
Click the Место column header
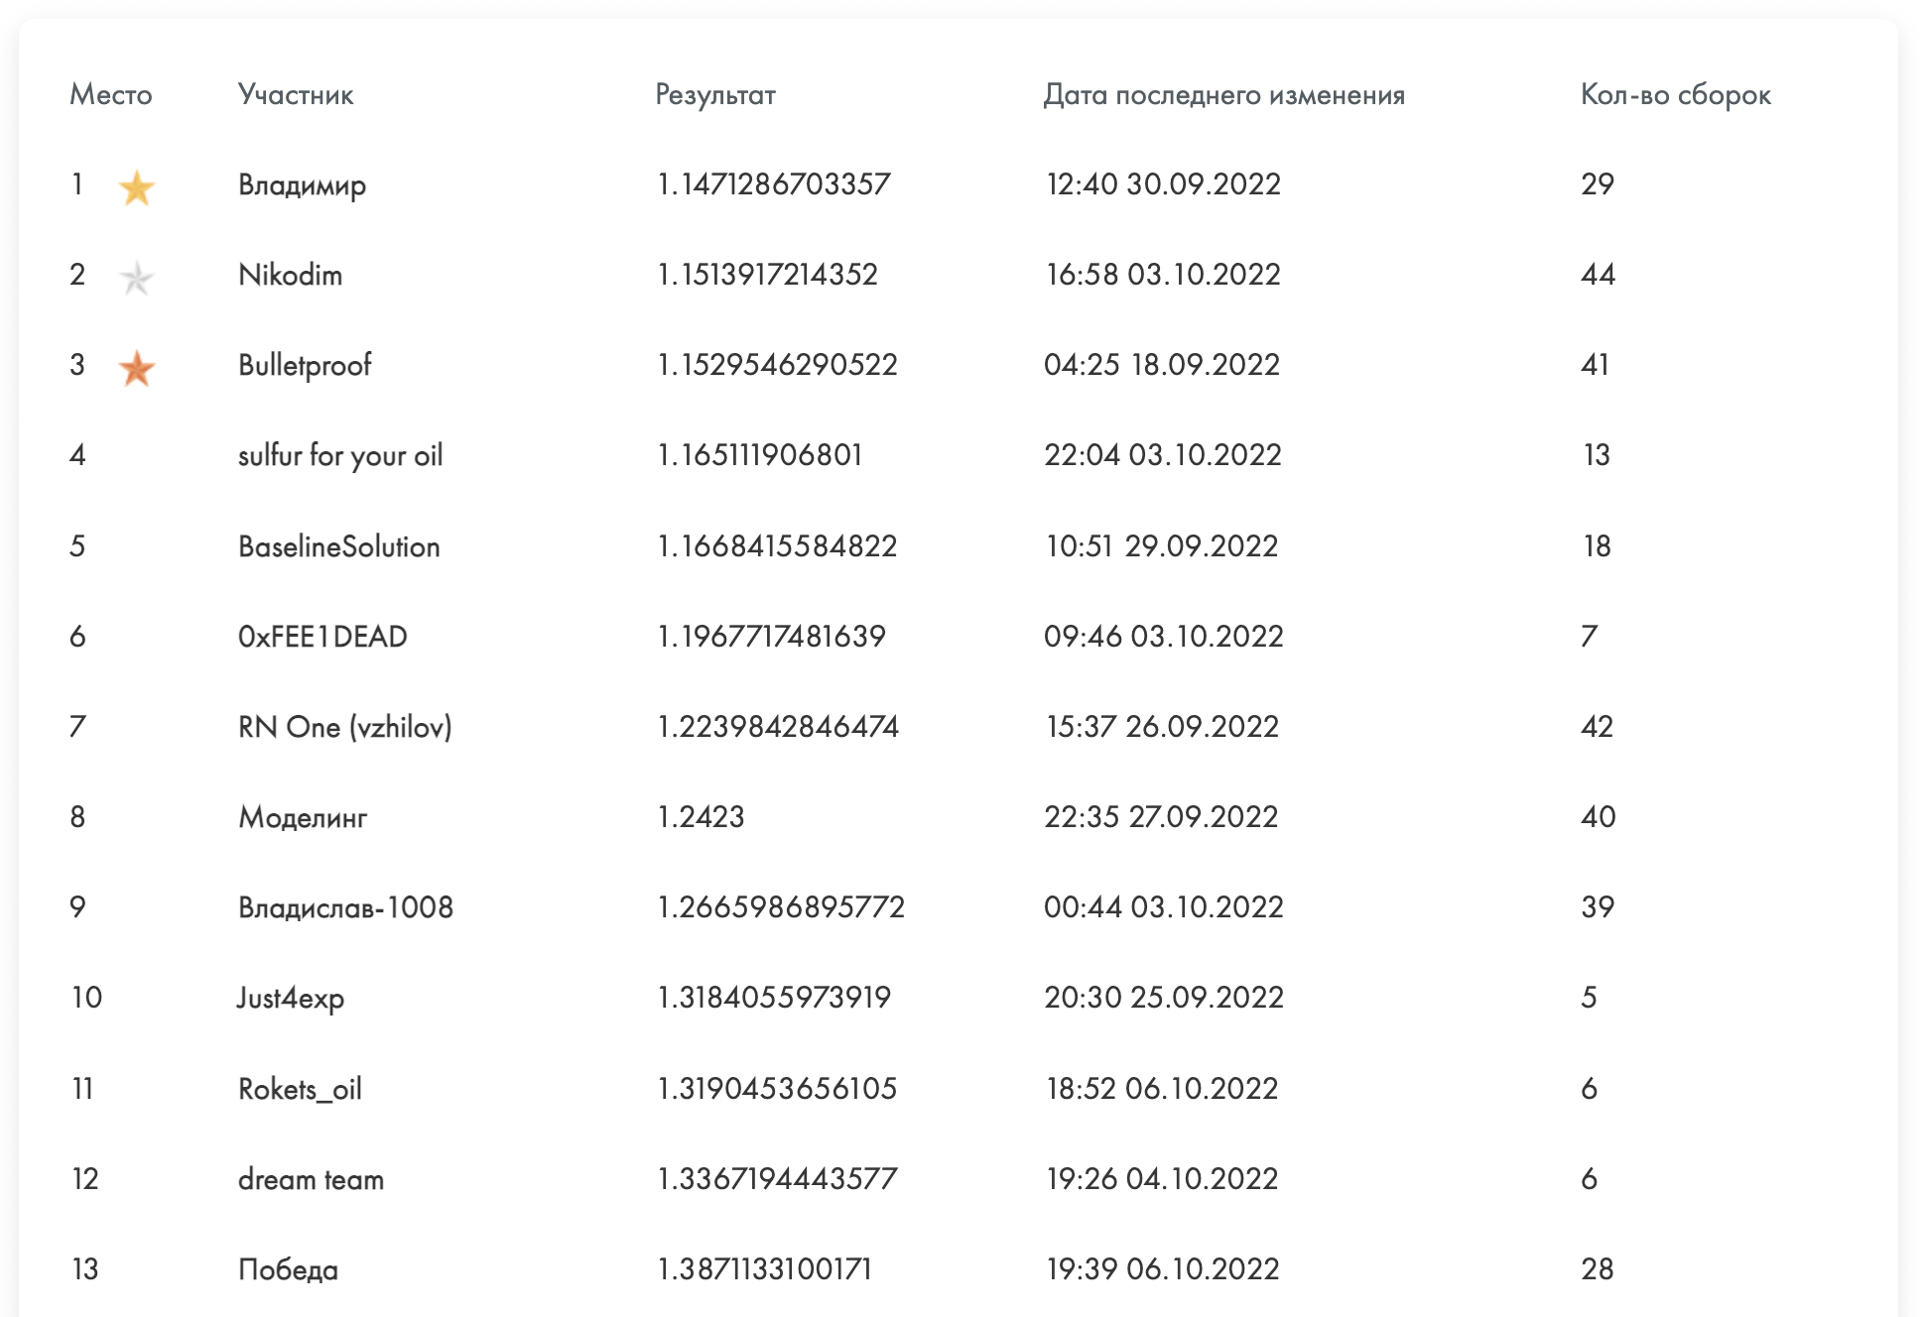tap(110, 95)
